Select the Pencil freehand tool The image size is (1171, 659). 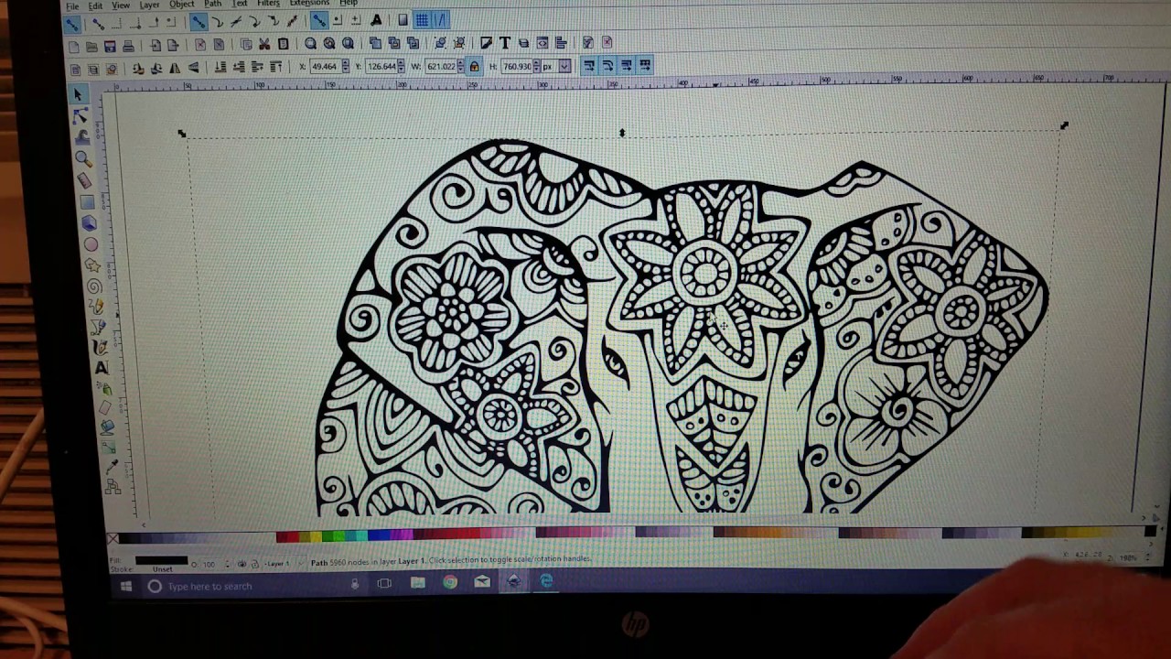coord(96,306)
